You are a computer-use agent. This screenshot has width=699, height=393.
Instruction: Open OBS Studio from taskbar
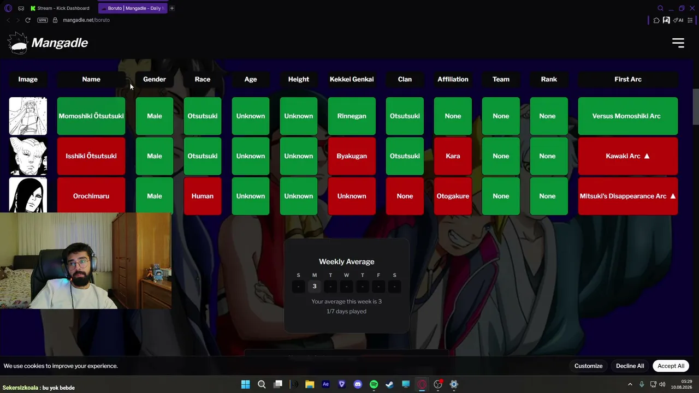tap(438, 384)
